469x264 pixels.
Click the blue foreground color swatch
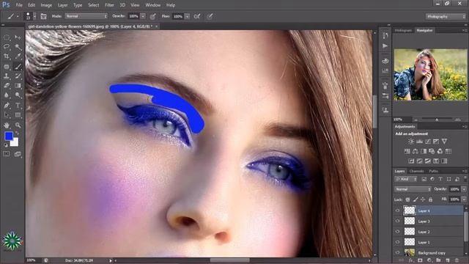coord(9,136)
